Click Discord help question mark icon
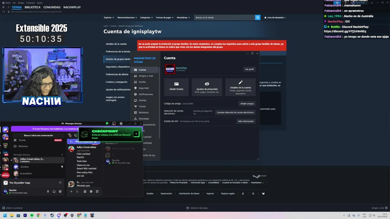The width and height of the screenshot is (390, 219). [x=121, y=123]
